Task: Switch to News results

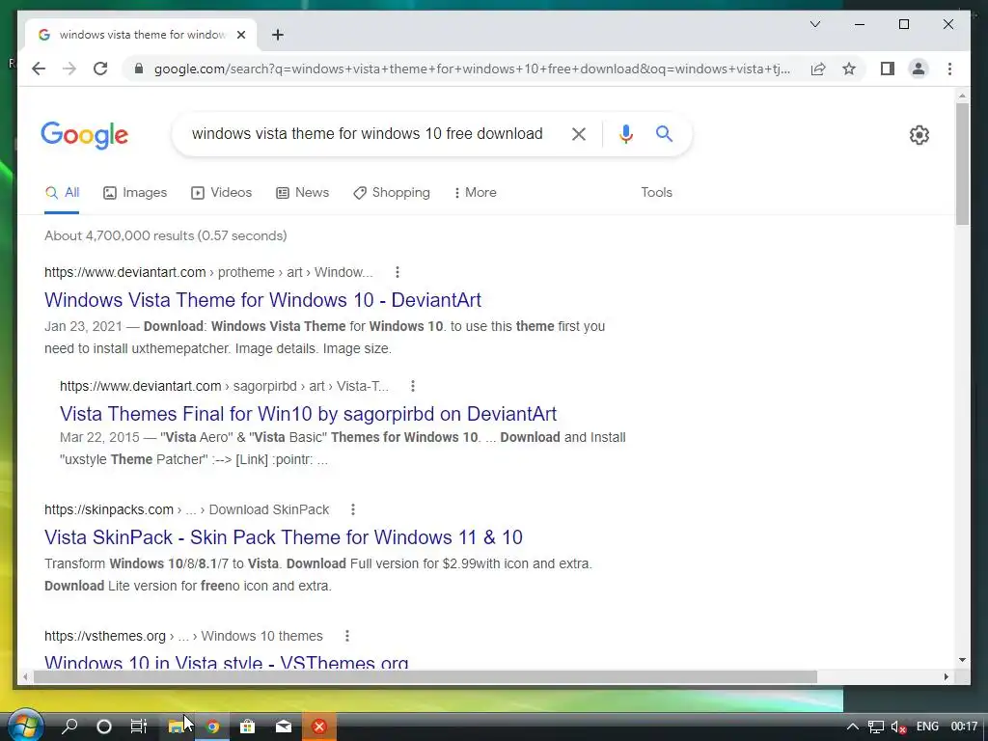Action: tap(302, 192)
